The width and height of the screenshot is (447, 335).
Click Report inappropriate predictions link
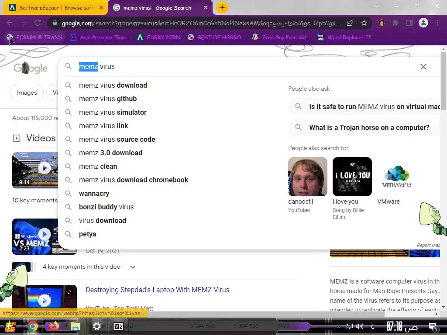point(428,245)
